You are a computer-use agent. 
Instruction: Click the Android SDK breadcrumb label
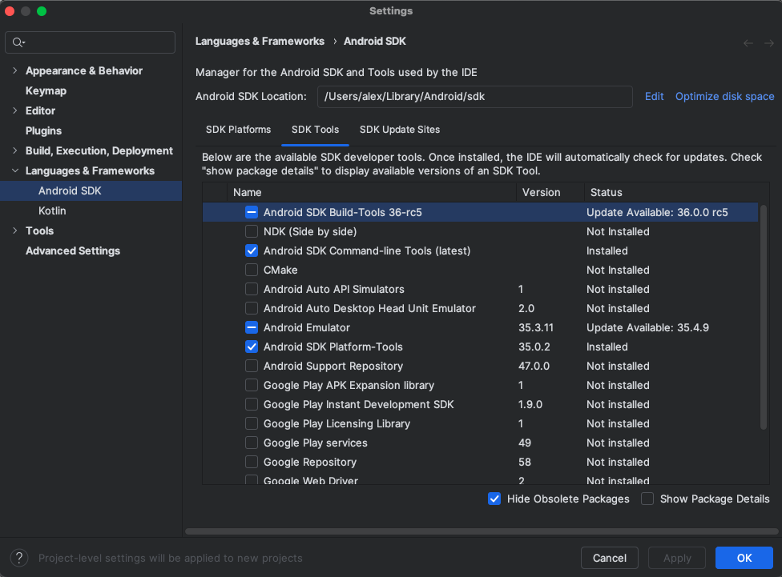(x=374, y=42)
